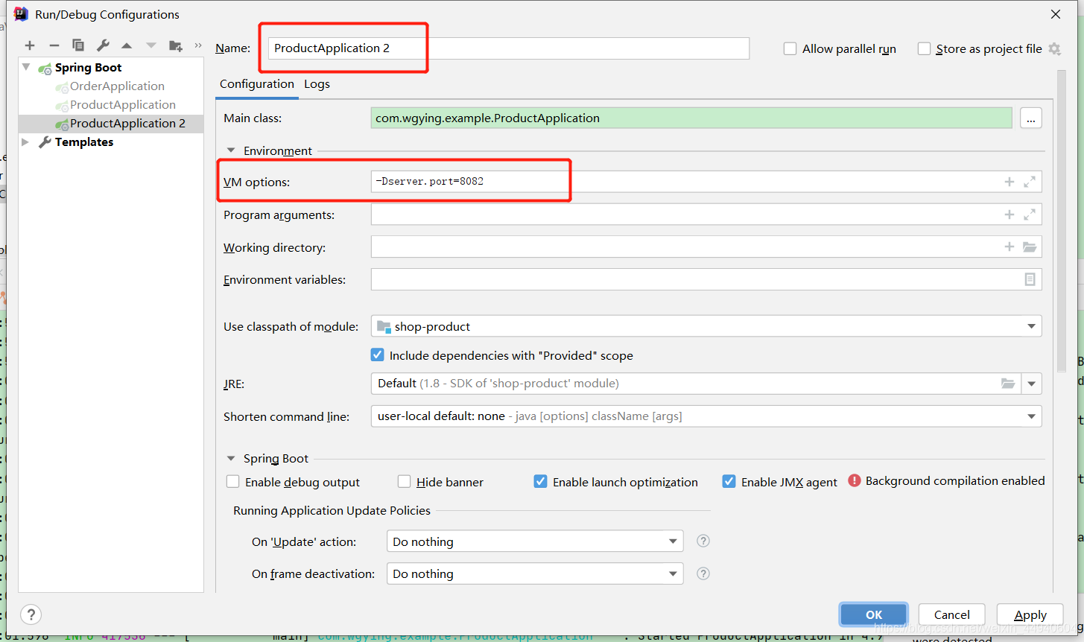Insert macro into VM options field
Viewport: 1084px width, 642px height.
pos(1009,182)
